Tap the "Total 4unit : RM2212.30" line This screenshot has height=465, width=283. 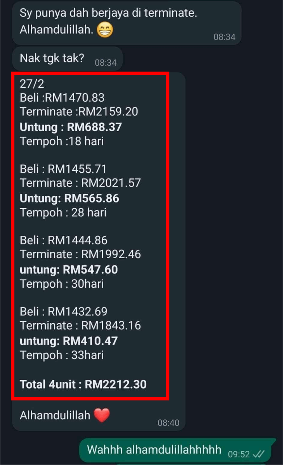83,384
